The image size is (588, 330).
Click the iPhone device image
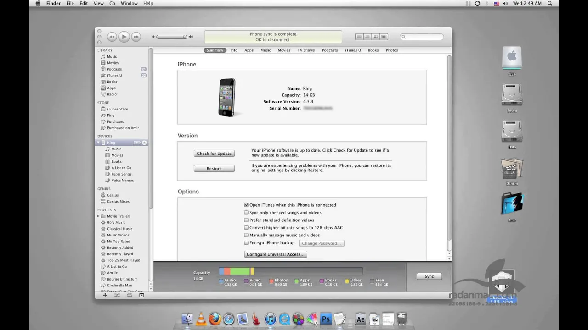[x=227, y=97]
